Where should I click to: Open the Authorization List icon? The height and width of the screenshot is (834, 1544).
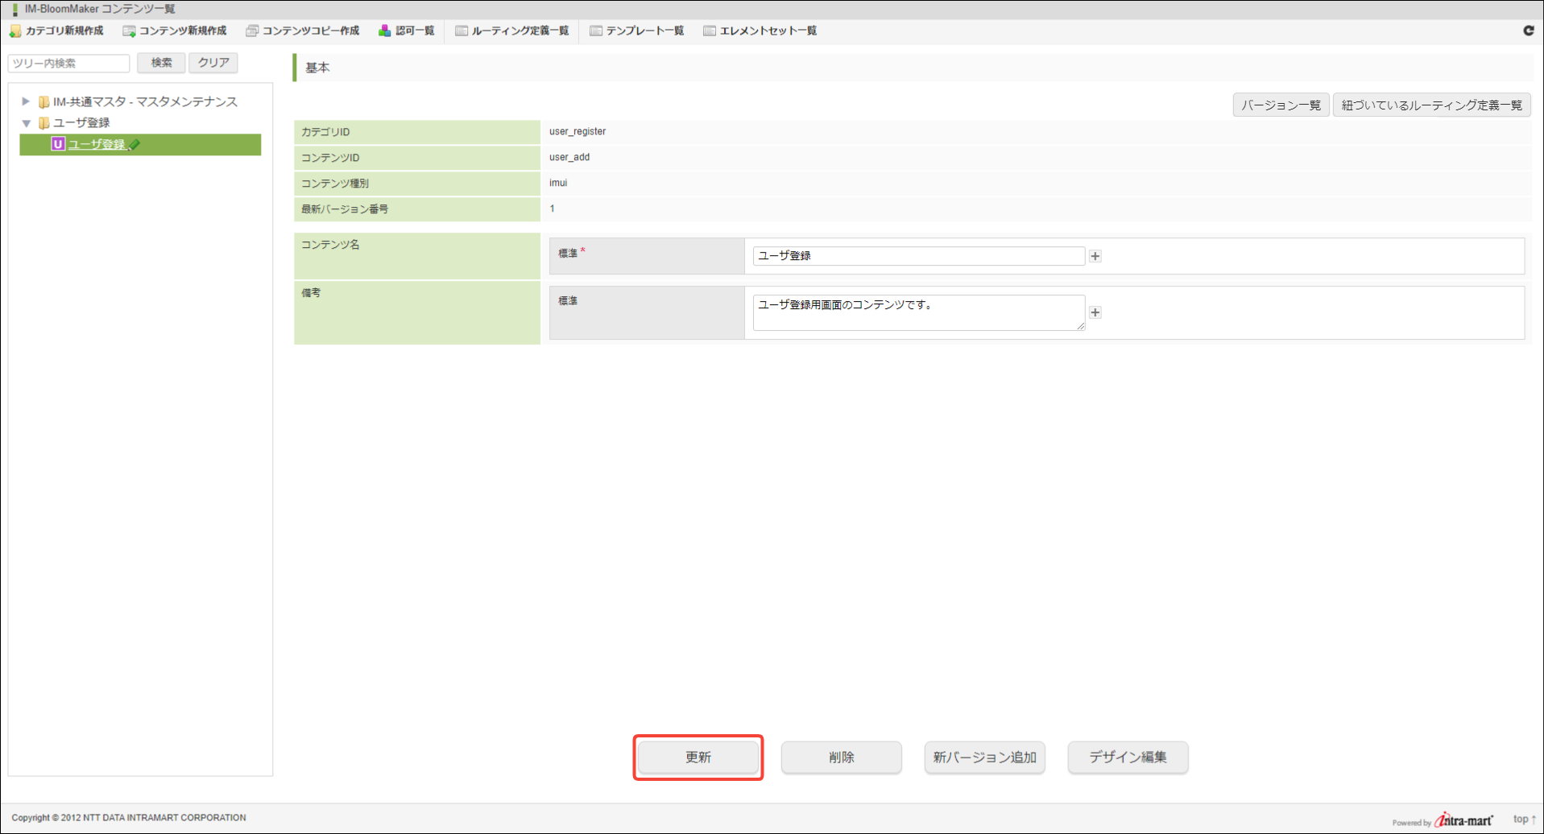pyautogui.click(x=385, y=31)
